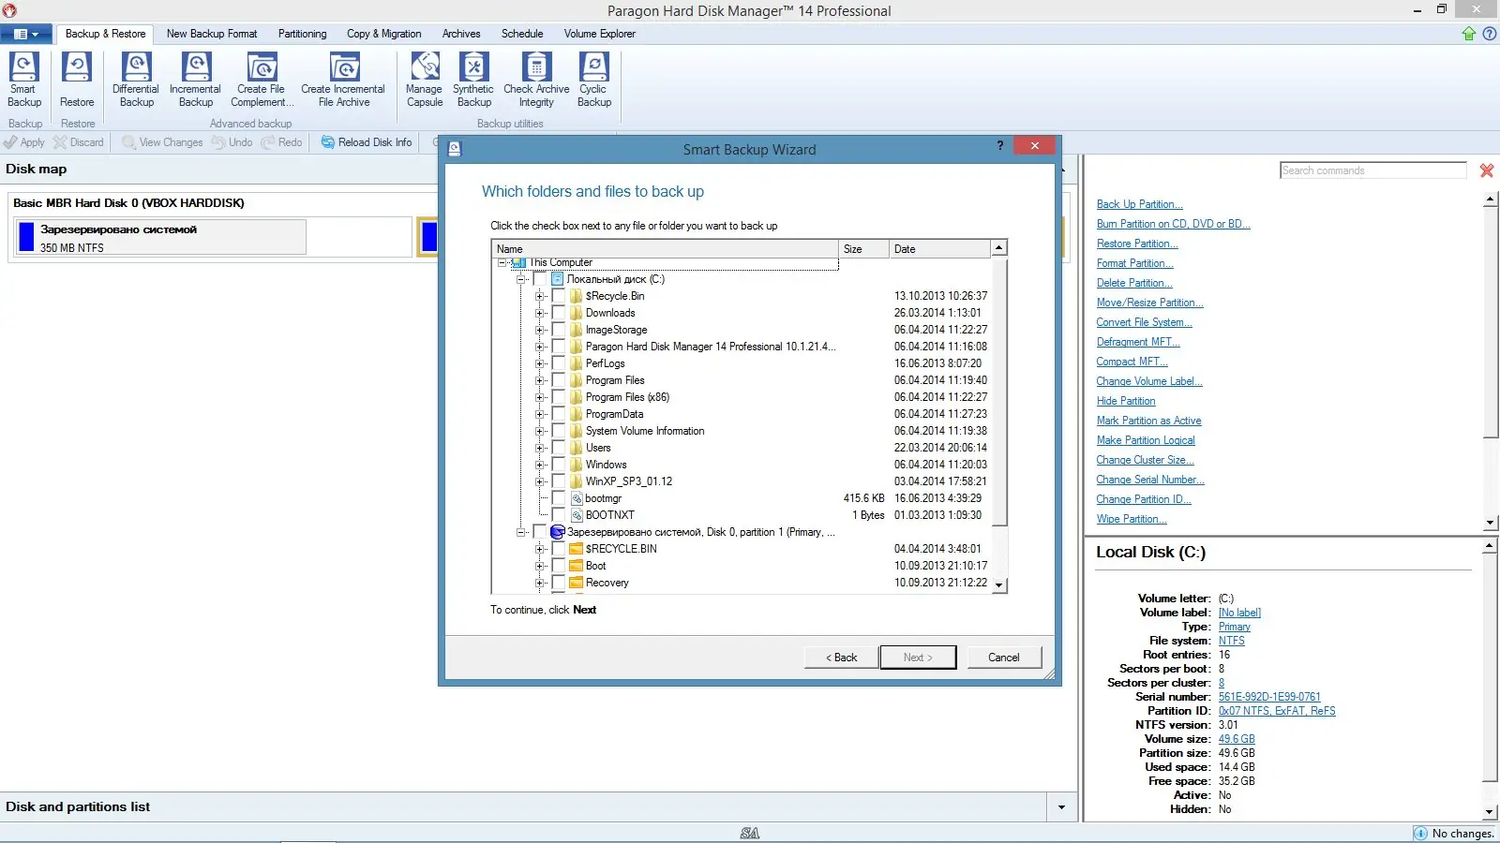Close the search commands panel red X

(x=1487, y=170)
